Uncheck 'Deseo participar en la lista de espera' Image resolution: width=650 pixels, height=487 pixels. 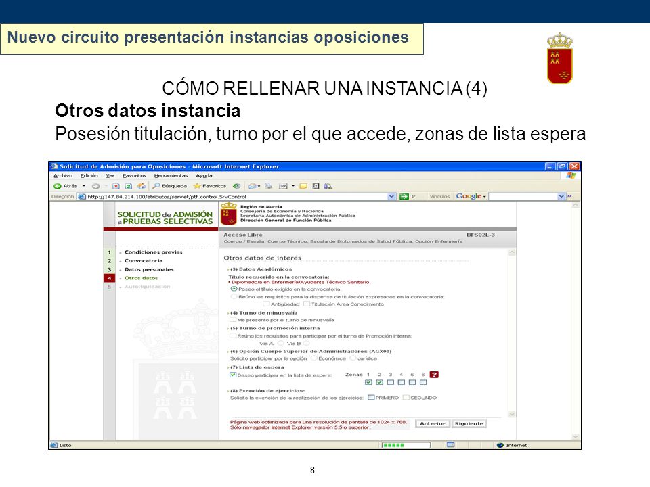point(233,375)
